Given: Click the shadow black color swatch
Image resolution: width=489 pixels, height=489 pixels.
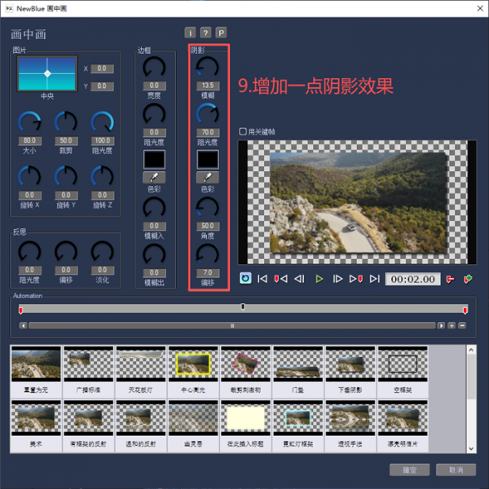Looking at the screenshot, I should (x=207, y=160).
